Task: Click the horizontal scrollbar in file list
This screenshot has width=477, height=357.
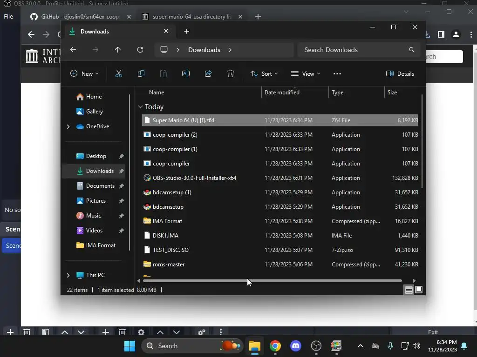Action: point(272,281)
